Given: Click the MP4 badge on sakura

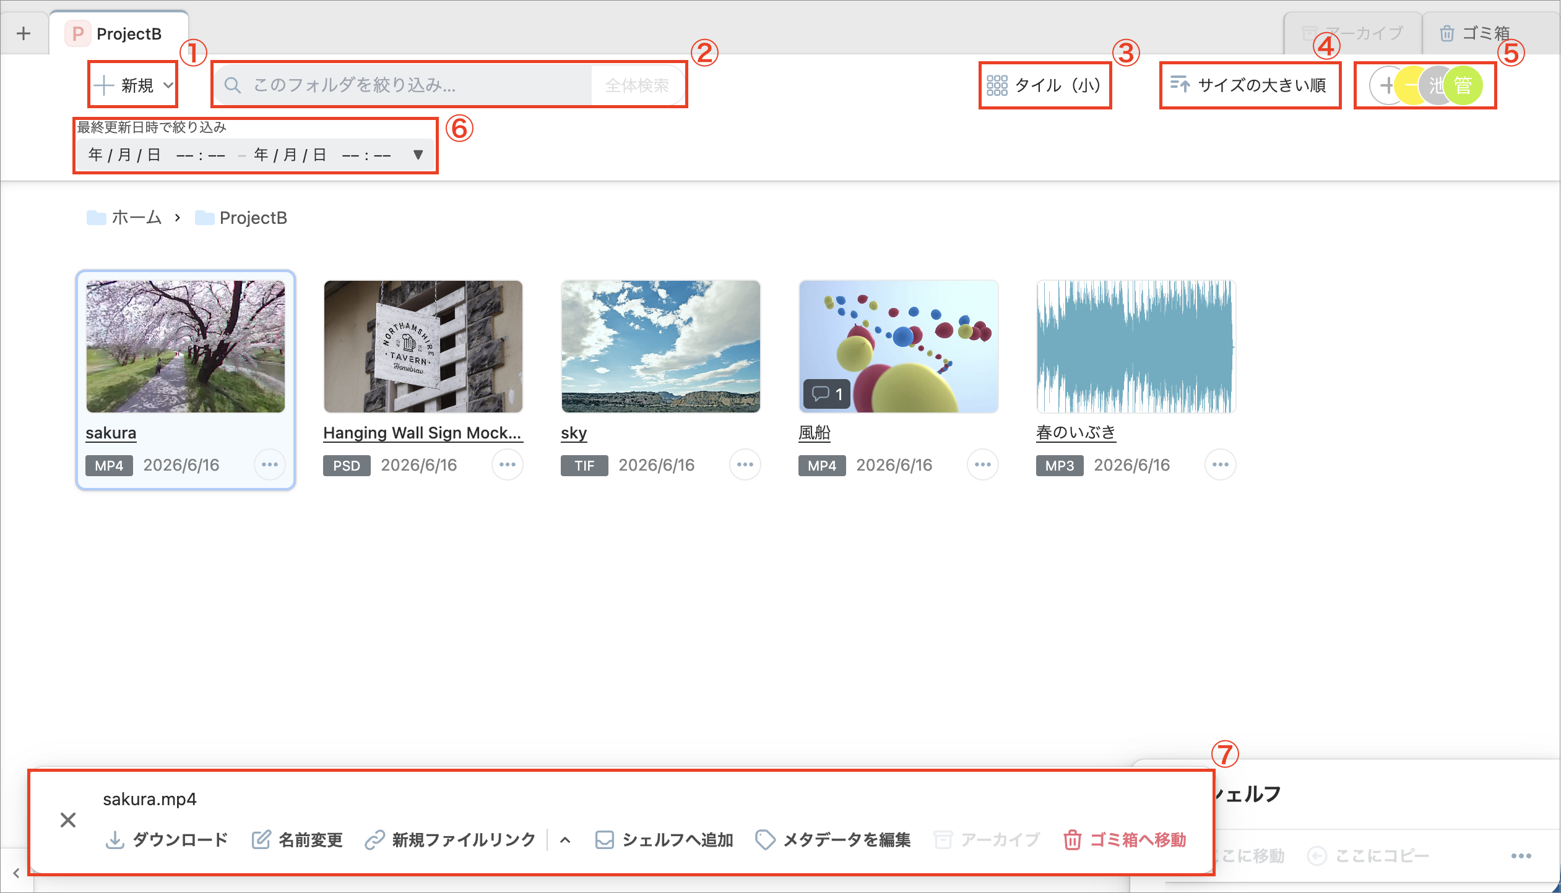Looking at the screenshot, I should point(109,465).
